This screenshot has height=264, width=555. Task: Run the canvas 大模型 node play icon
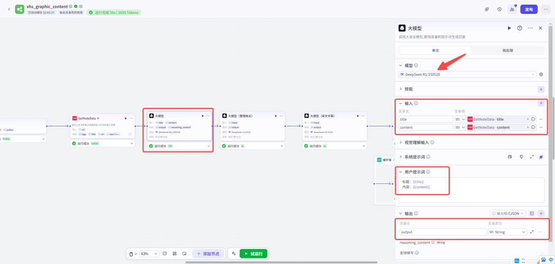(x=203, y=116)
